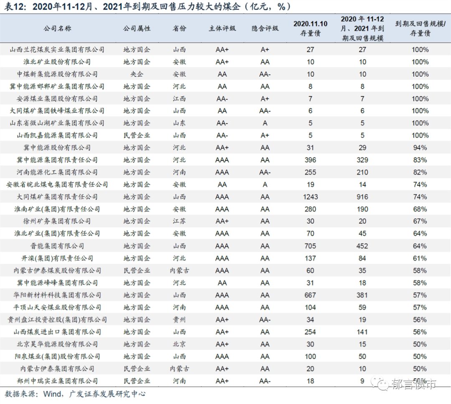Click company '华阳新材料科技集团有限公司'
The height and width of the screenshot is (404, 451).
(57, 295)
